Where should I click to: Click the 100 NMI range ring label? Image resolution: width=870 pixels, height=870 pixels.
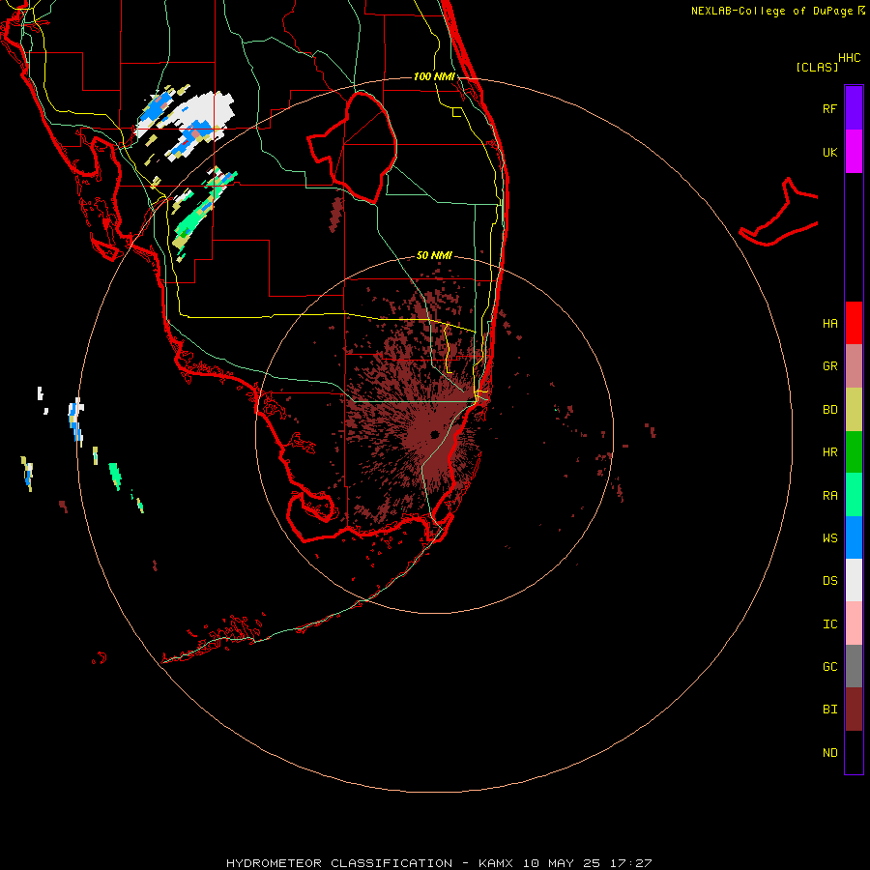point(434,76)
